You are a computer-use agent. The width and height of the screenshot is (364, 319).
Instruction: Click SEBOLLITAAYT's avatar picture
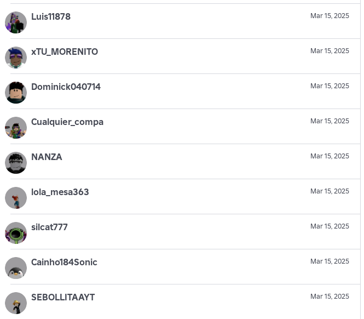16,303
